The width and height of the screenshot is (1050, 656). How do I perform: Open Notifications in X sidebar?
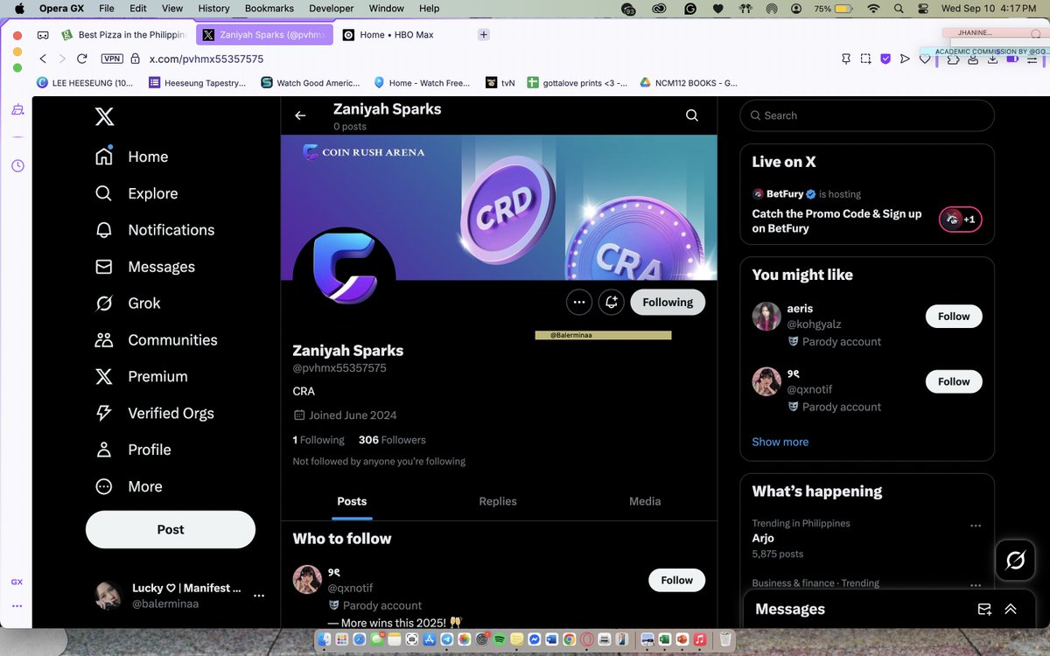[154, 230]
